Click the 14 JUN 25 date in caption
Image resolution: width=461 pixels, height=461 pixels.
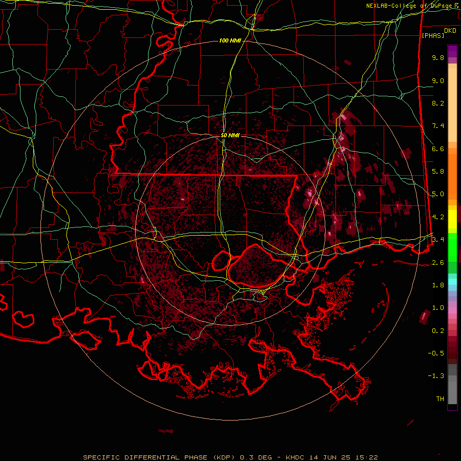pos(330,457)
